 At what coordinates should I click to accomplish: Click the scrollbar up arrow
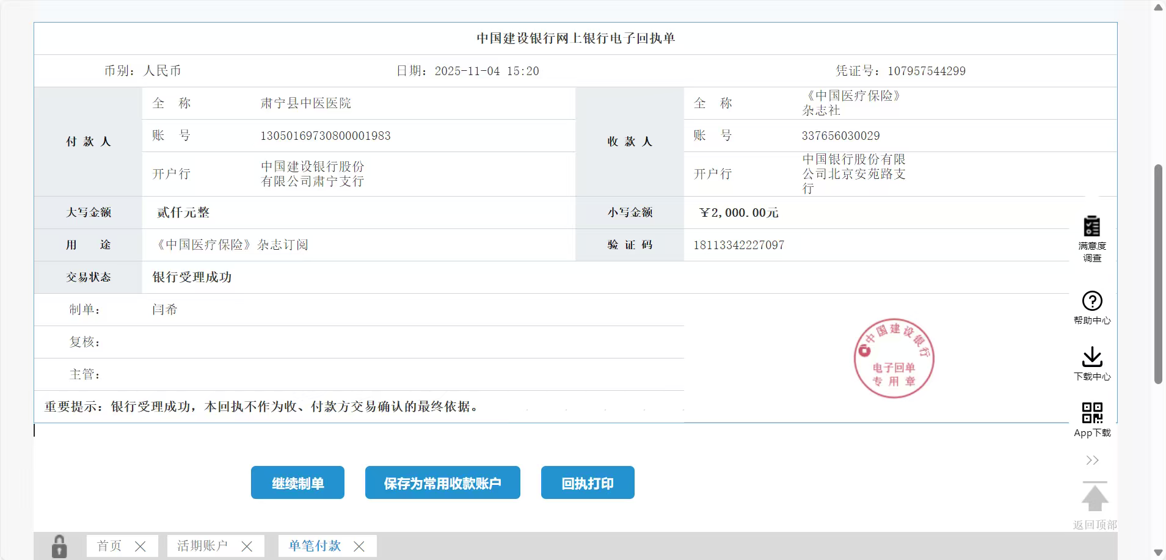[1157, 8]
